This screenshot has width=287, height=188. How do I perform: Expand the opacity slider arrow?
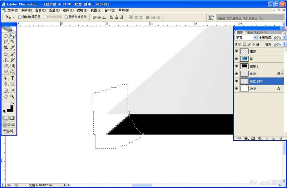284,38
